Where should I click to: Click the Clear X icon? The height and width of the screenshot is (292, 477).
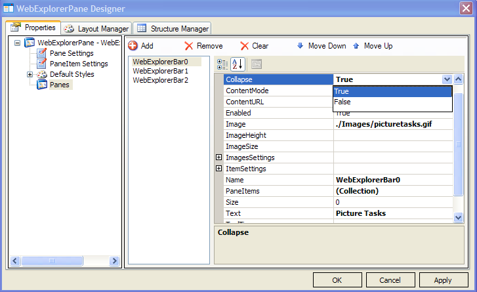(x=244, y=46)
